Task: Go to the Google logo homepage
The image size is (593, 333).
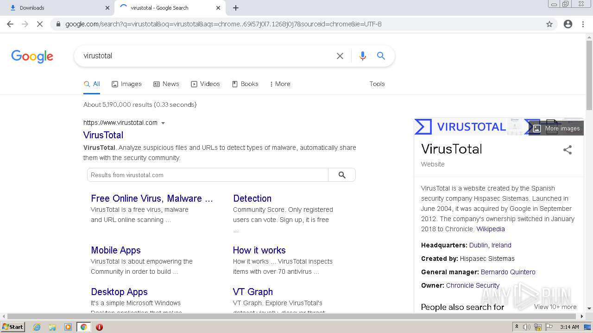Action: click(32, 56)
